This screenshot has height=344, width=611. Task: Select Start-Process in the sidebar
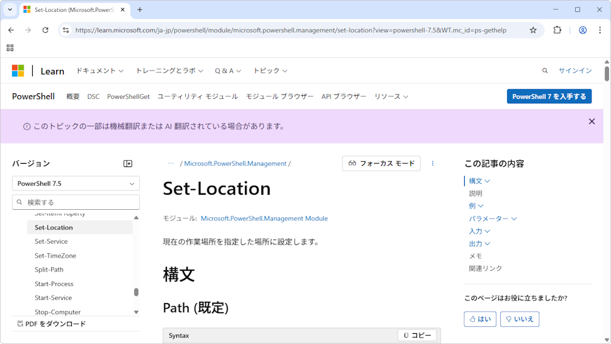tap(54, 284)
